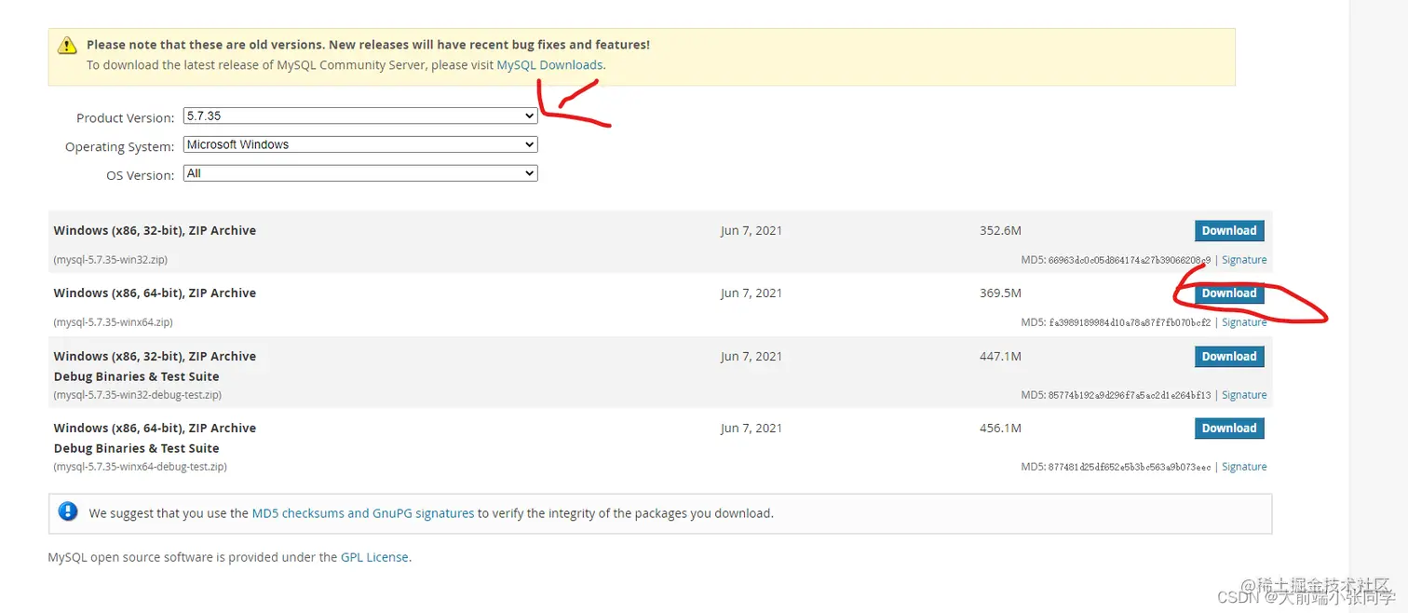This screenshot has width=1408, height=613.
Task: Click the OS Version label
Action: click(x=140, y=175)
